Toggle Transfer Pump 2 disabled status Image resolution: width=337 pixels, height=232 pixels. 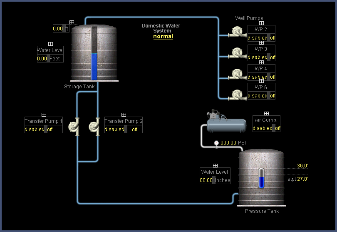[x=114, y=130]
